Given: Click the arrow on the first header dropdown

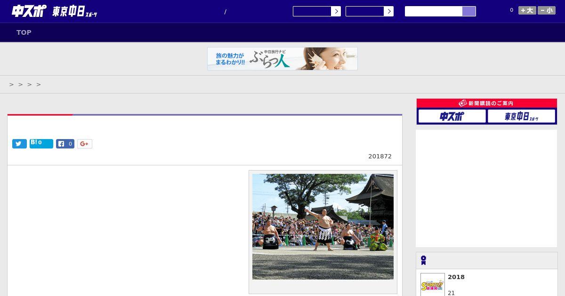Looking at the screenshot, I should pyautogui.click(x=336, y=11).
